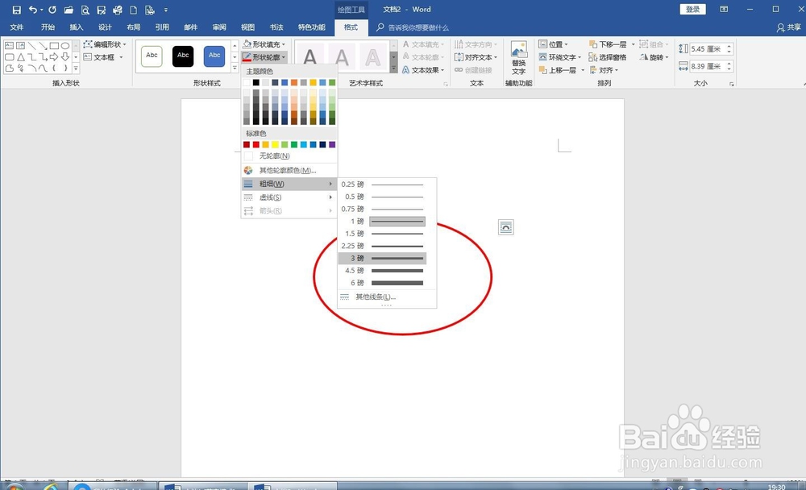Click the Layout Options icon beside the shape
Image resolution: width=806 pixels, height=490 pixels.
click(506, 227)
